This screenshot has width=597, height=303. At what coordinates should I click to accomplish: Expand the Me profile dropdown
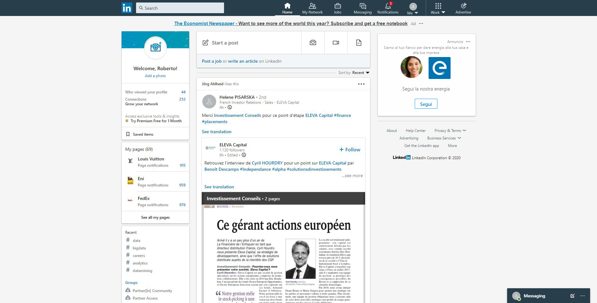pyautogui.click(x=413, y=8)
